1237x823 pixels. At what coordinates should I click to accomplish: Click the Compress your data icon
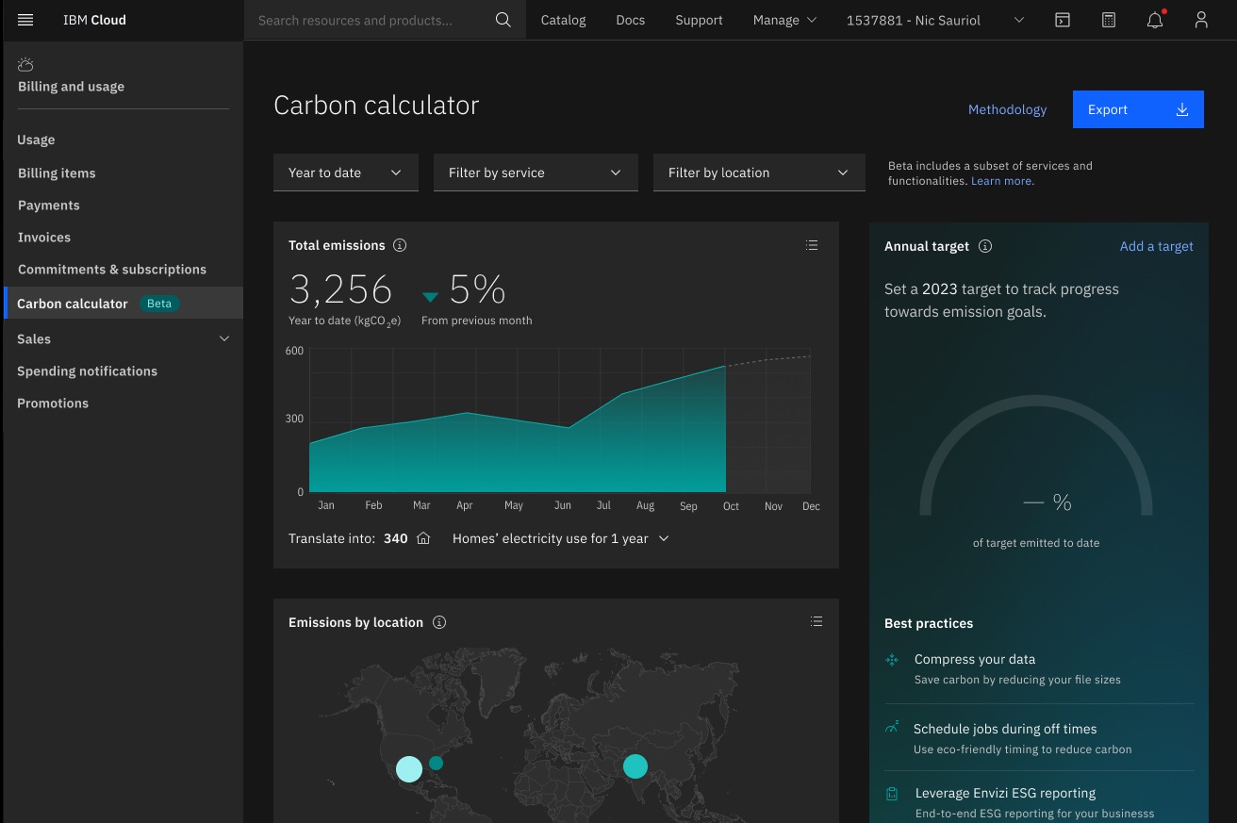[x=892, y=659]
